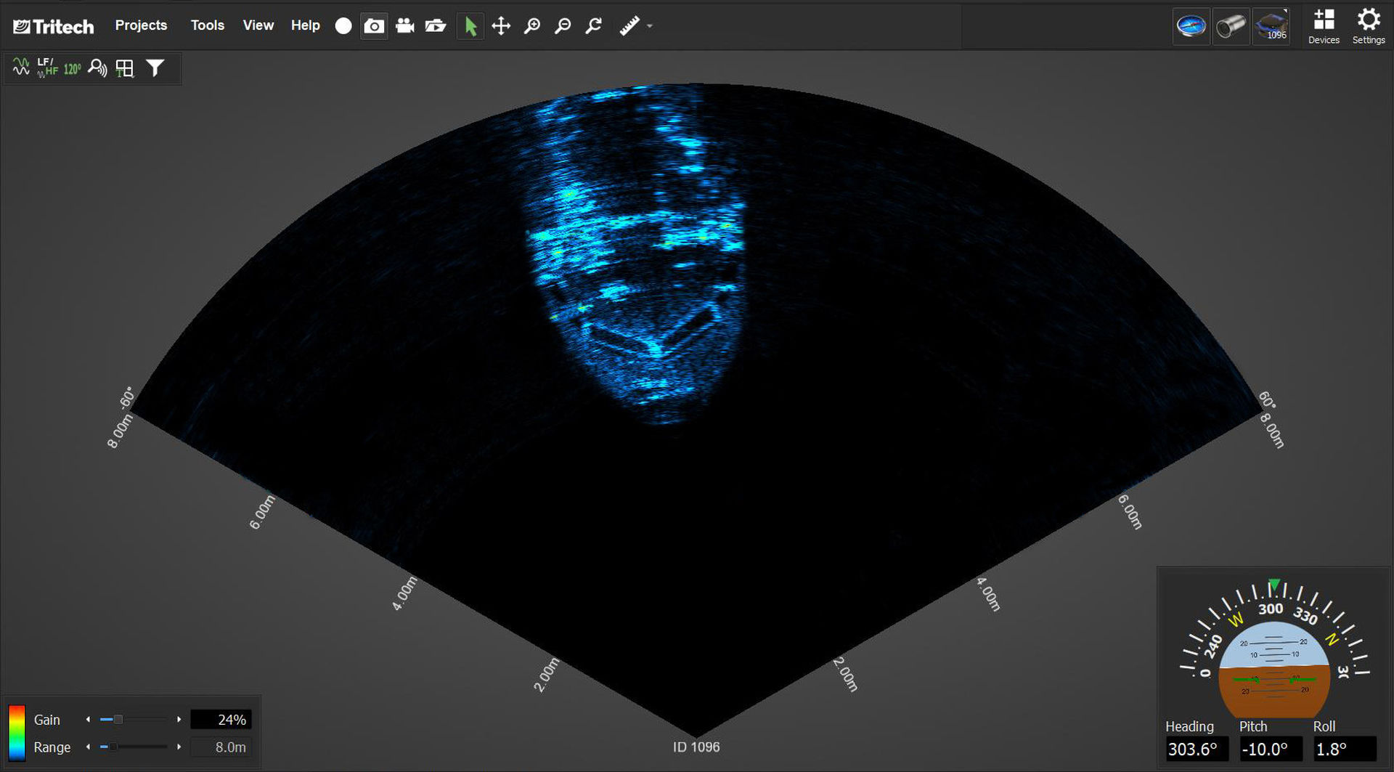Expand the ruler measure tool dropdown arrow
Viewport: 1394px width, 772px height.
[x=650, y=26]
